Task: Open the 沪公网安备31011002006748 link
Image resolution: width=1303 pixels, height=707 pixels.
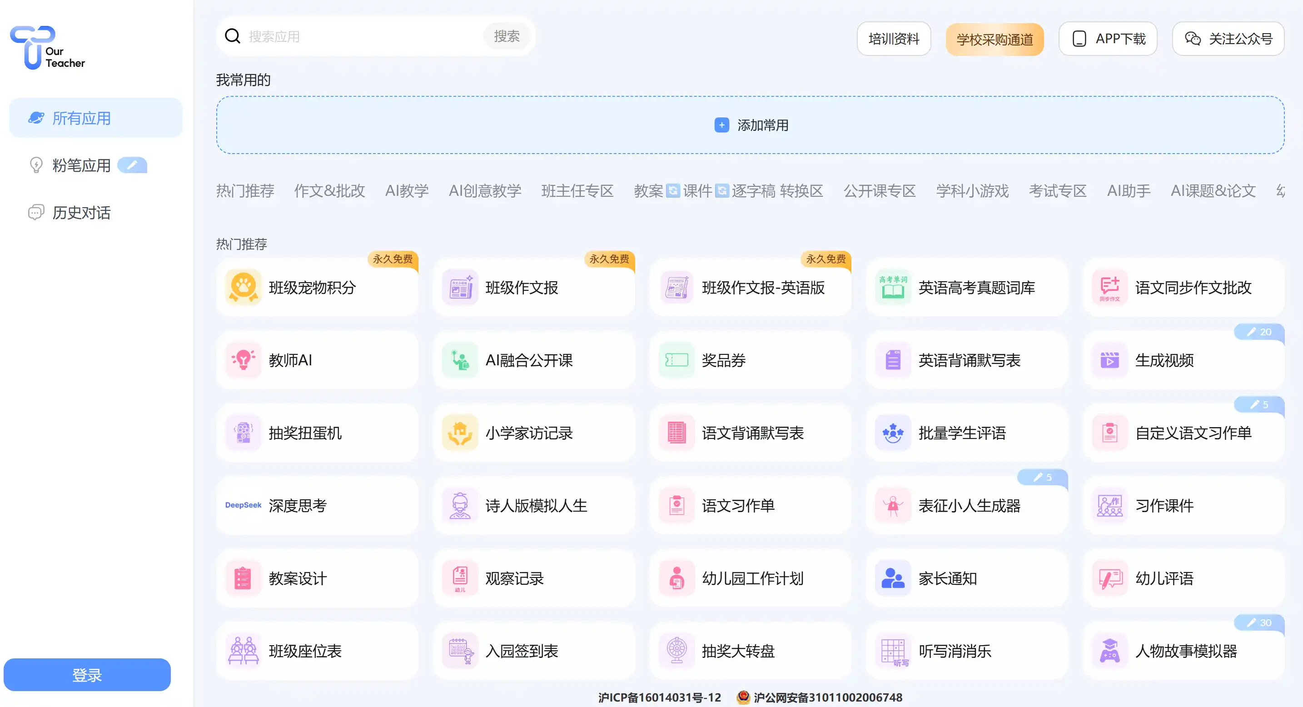Action: [820, 697]
